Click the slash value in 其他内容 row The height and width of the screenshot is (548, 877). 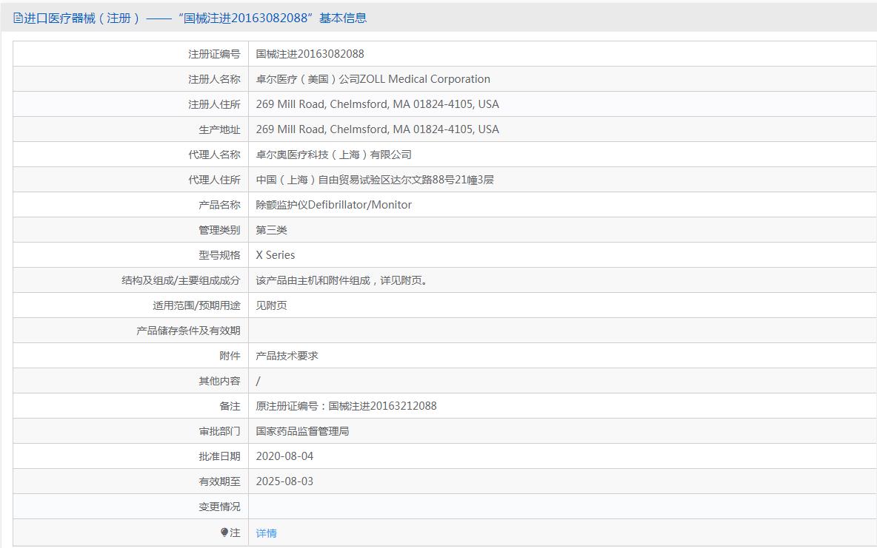[258, 381]
